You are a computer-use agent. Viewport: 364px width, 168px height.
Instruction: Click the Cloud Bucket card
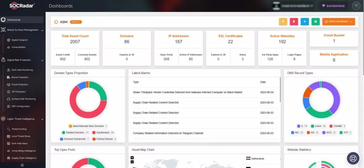(x=334, y=38)
